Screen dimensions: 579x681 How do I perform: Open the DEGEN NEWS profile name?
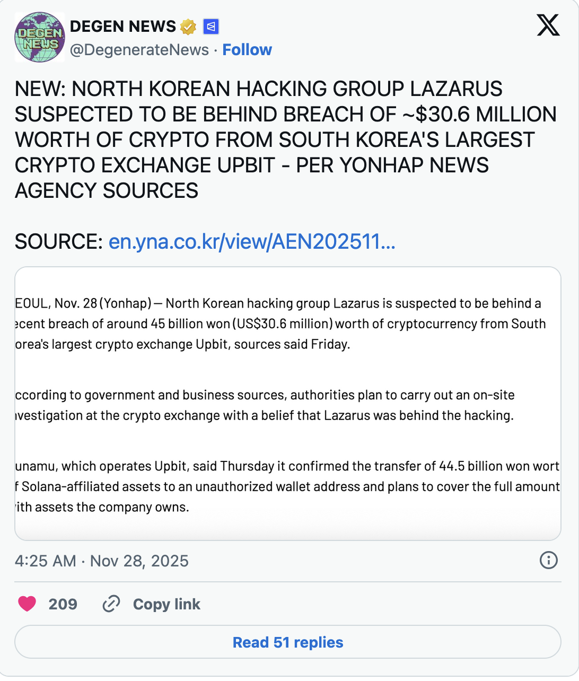122,26
